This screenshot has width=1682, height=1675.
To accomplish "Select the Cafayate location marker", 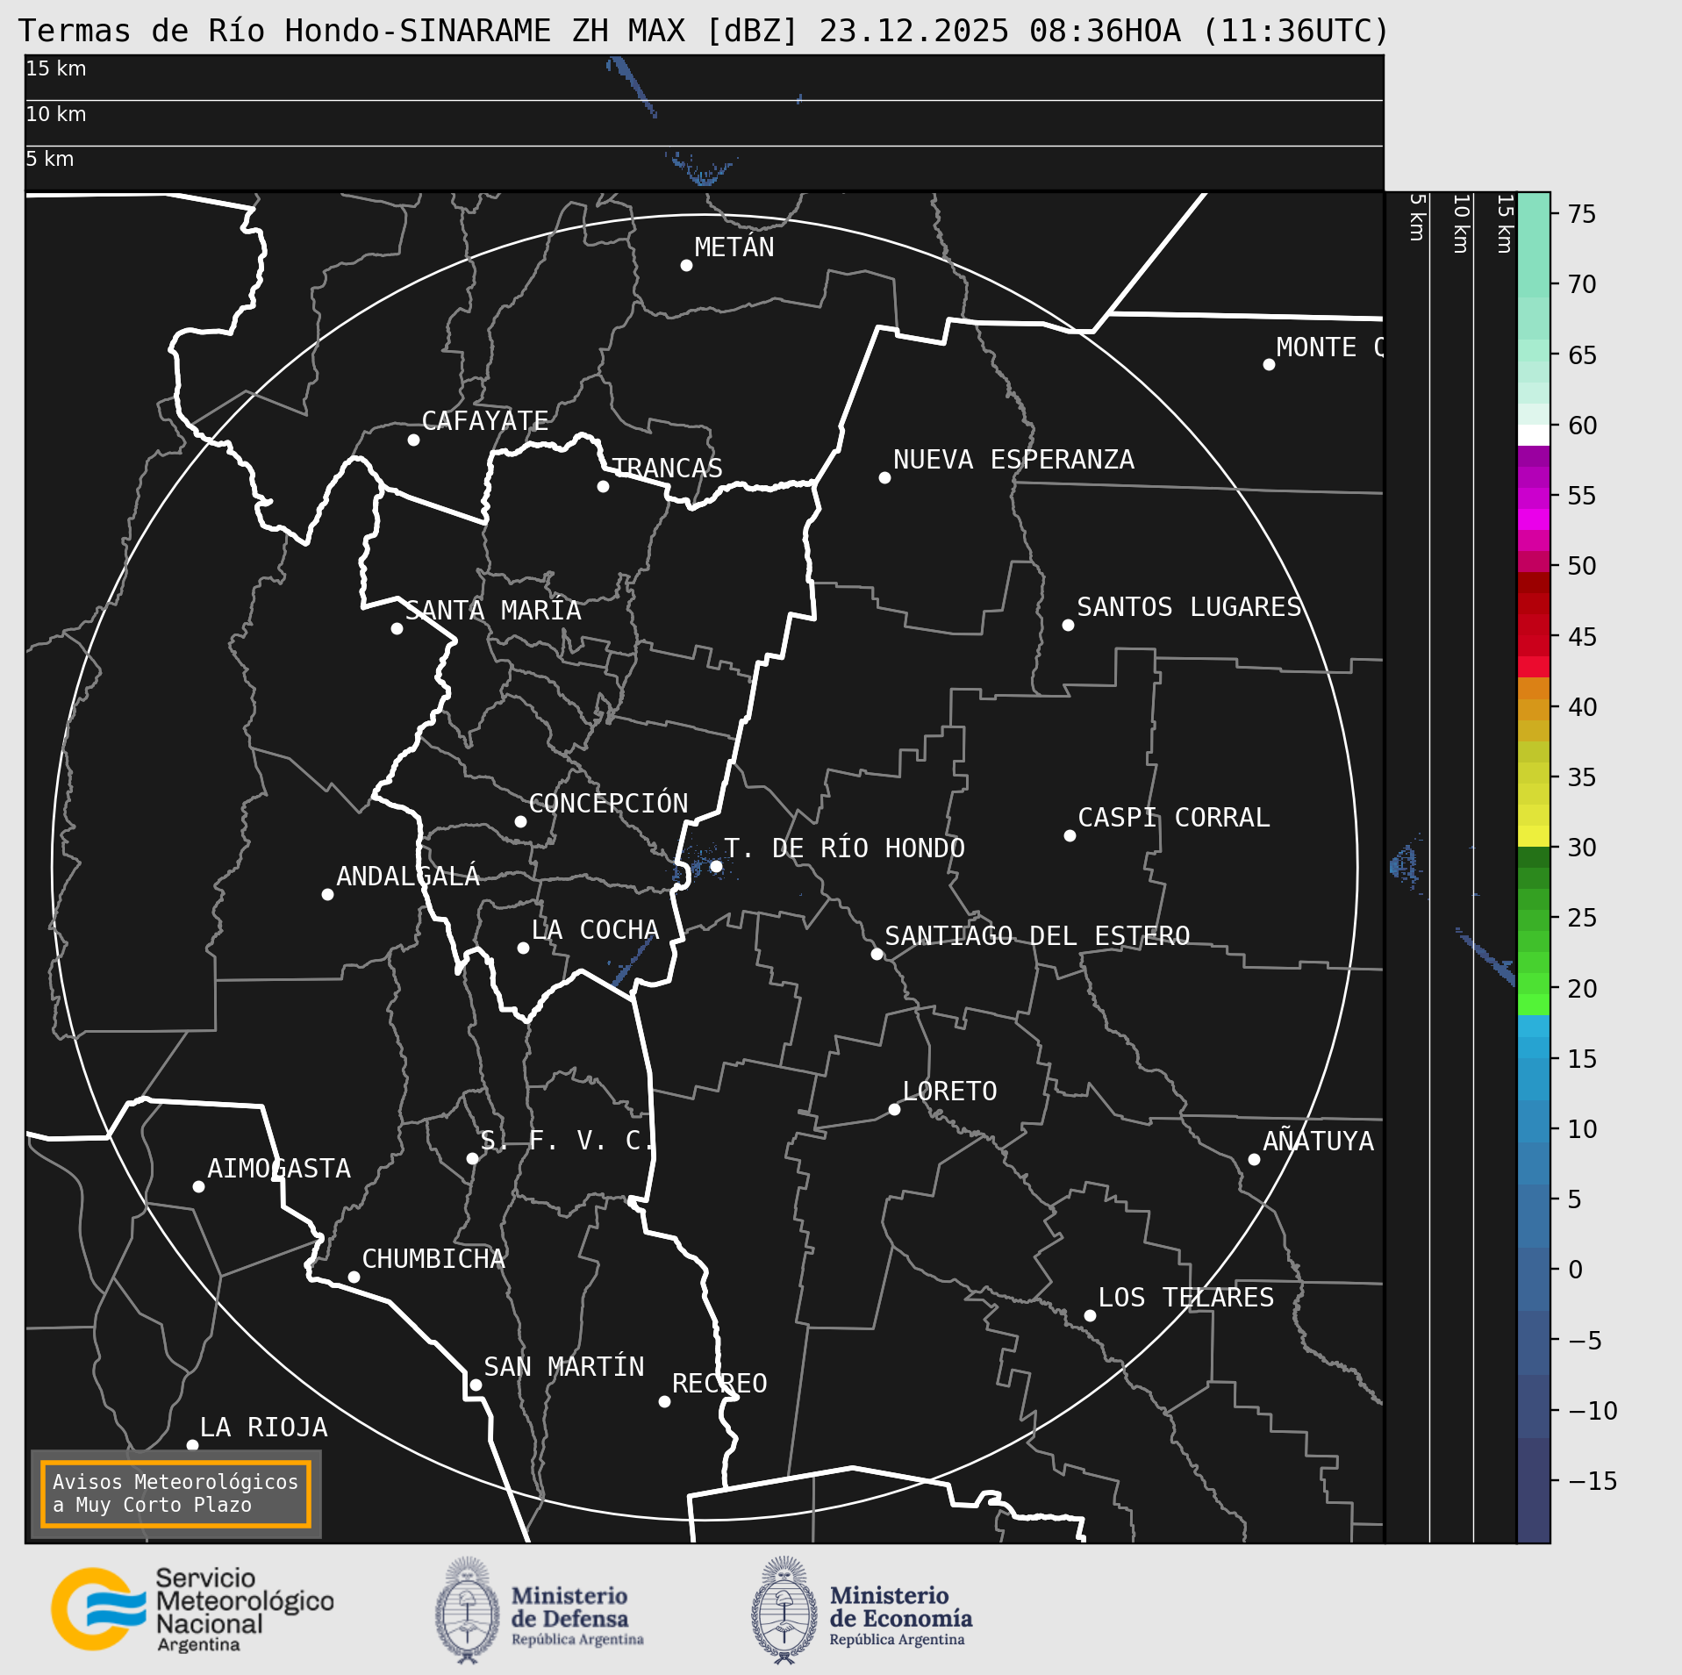I will [x=413, y=440].
